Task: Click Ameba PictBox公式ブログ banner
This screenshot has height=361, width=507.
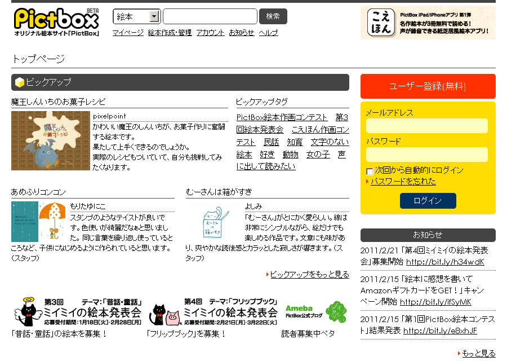Action: pos(315,312)
